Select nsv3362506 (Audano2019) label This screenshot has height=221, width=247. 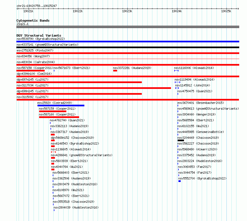(72, 178)
